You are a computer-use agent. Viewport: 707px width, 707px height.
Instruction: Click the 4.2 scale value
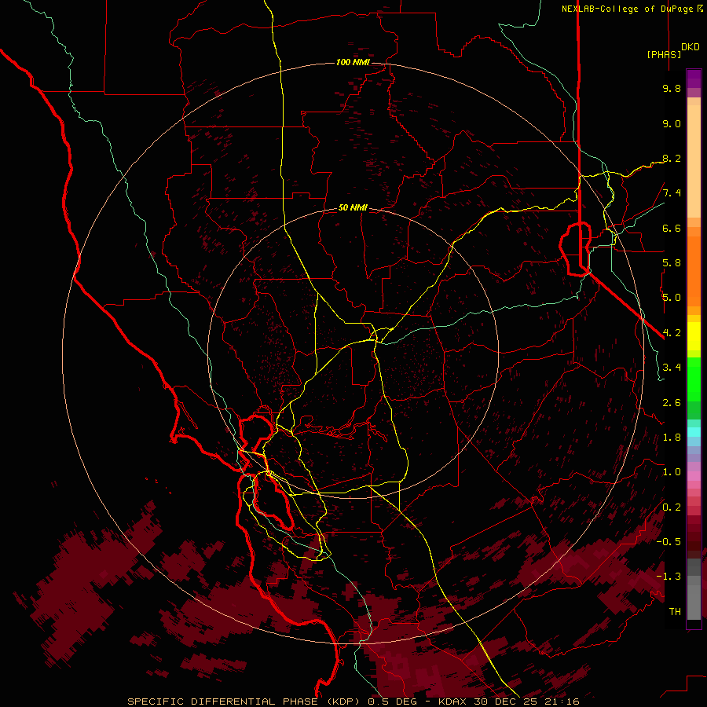click(672, 333)
